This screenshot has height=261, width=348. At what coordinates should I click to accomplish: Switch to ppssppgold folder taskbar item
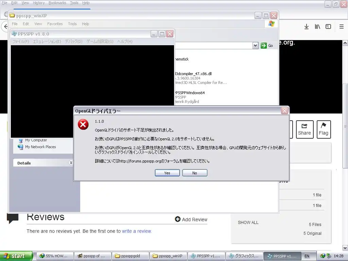[x=130, y=256]
